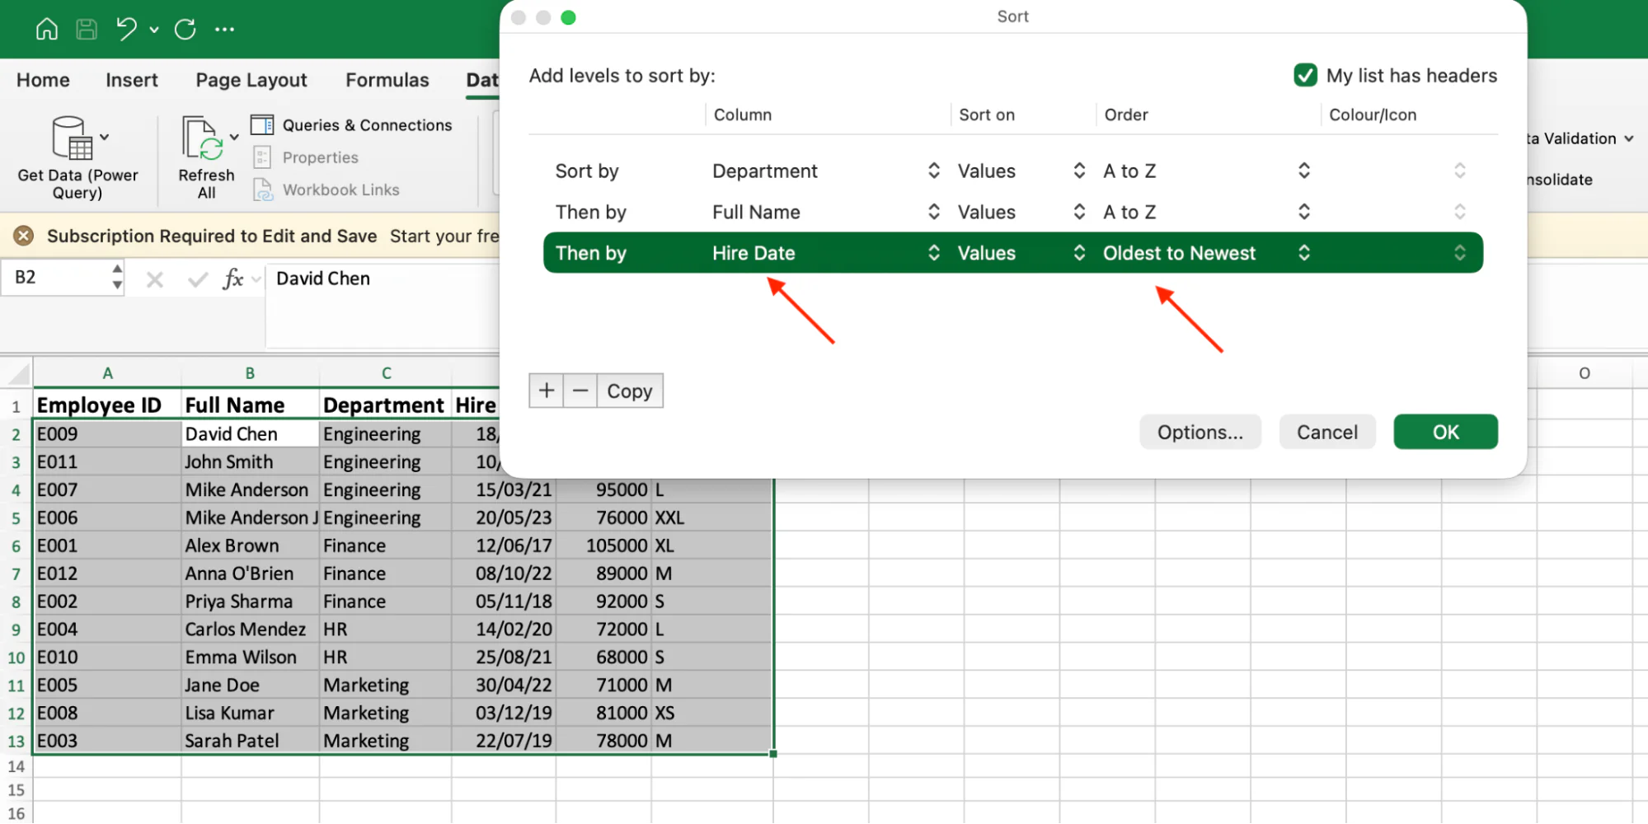This screenshot has height=824, width=1648.
Task: Click cell with salary 105000
Action: pos(603,545)
